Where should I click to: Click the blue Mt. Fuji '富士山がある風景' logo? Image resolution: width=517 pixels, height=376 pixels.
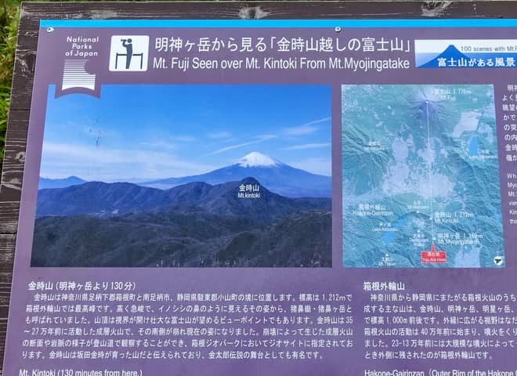465,53
